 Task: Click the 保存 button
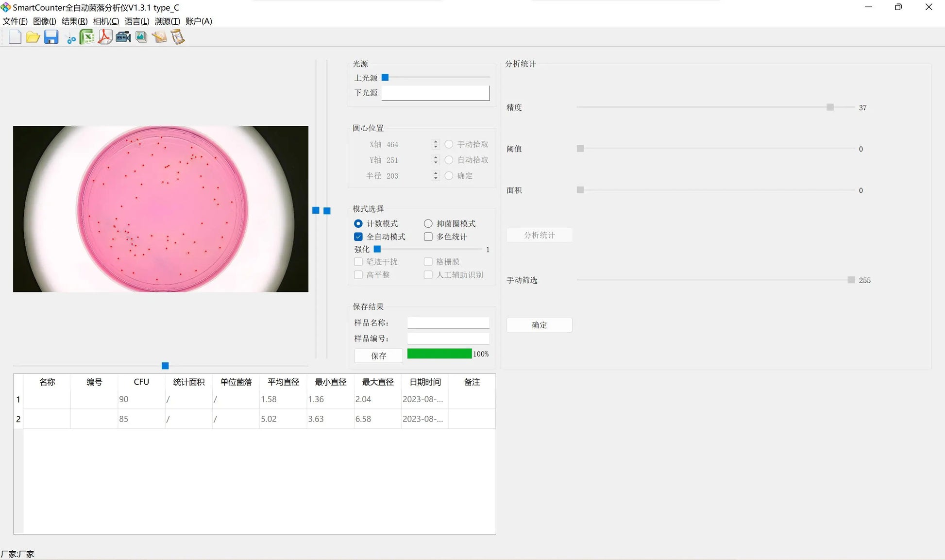(378, 356)
